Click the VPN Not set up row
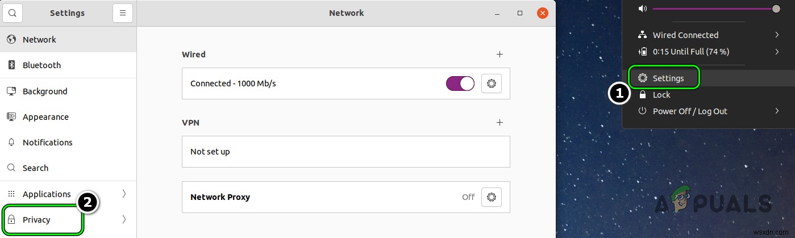 346,152
